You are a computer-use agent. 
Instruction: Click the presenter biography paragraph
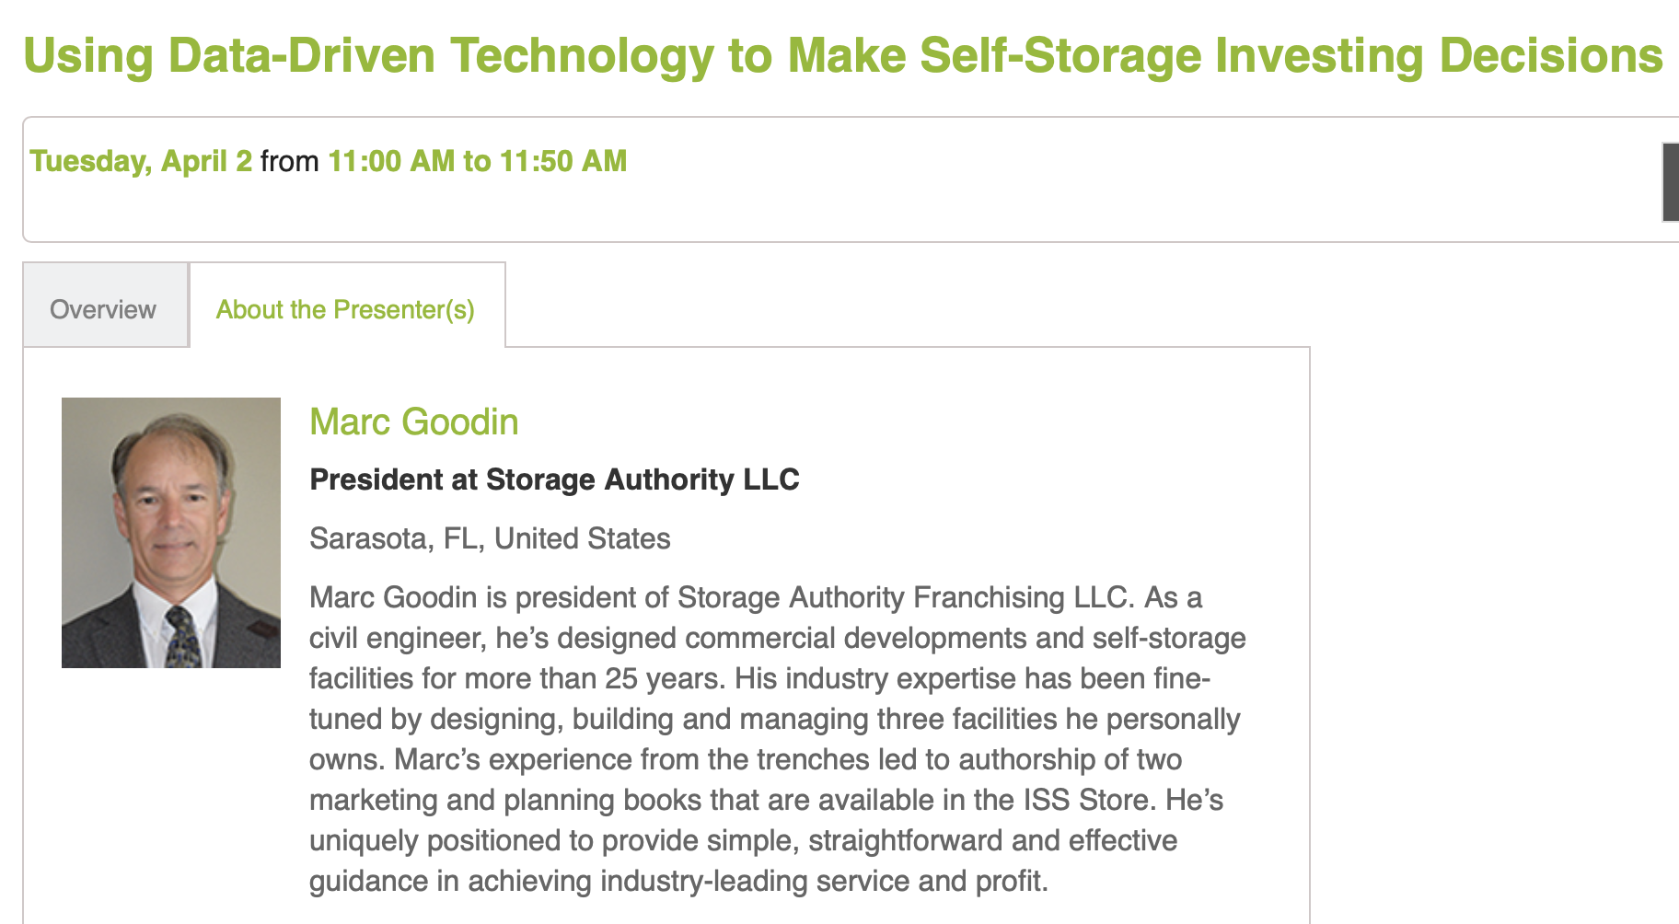point(778,739)
